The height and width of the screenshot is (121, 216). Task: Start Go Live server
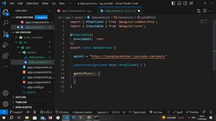tap(156, 112)
